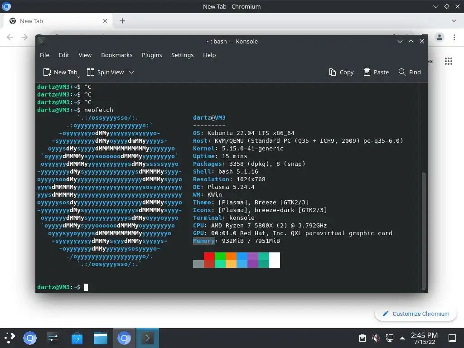Open the Bookmarks menu in Konsole
Image resolution: width=464 pixels, height=348 pixels.
[x=116, y=55]
